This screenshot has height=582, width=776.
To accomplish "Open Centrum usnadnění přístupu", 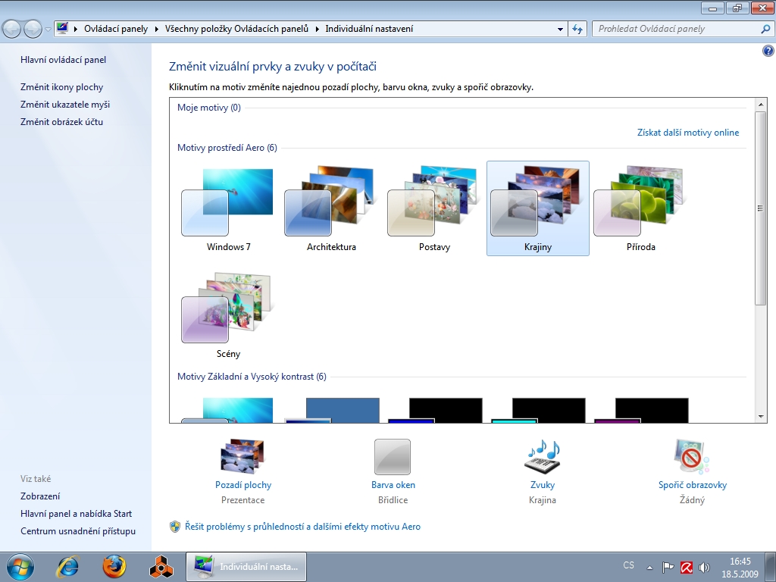I will [x=78, y=531].
